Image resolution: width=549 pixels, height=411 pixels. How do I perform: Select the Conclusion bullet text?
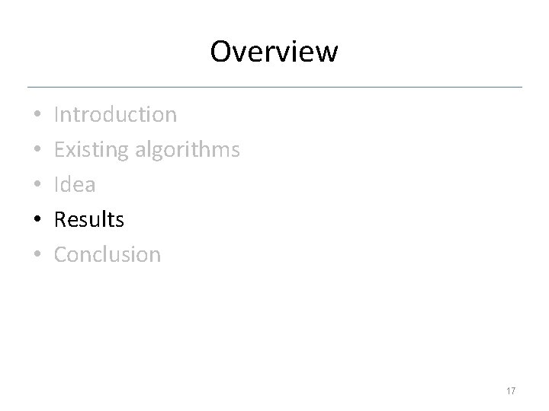pos(108,253)
